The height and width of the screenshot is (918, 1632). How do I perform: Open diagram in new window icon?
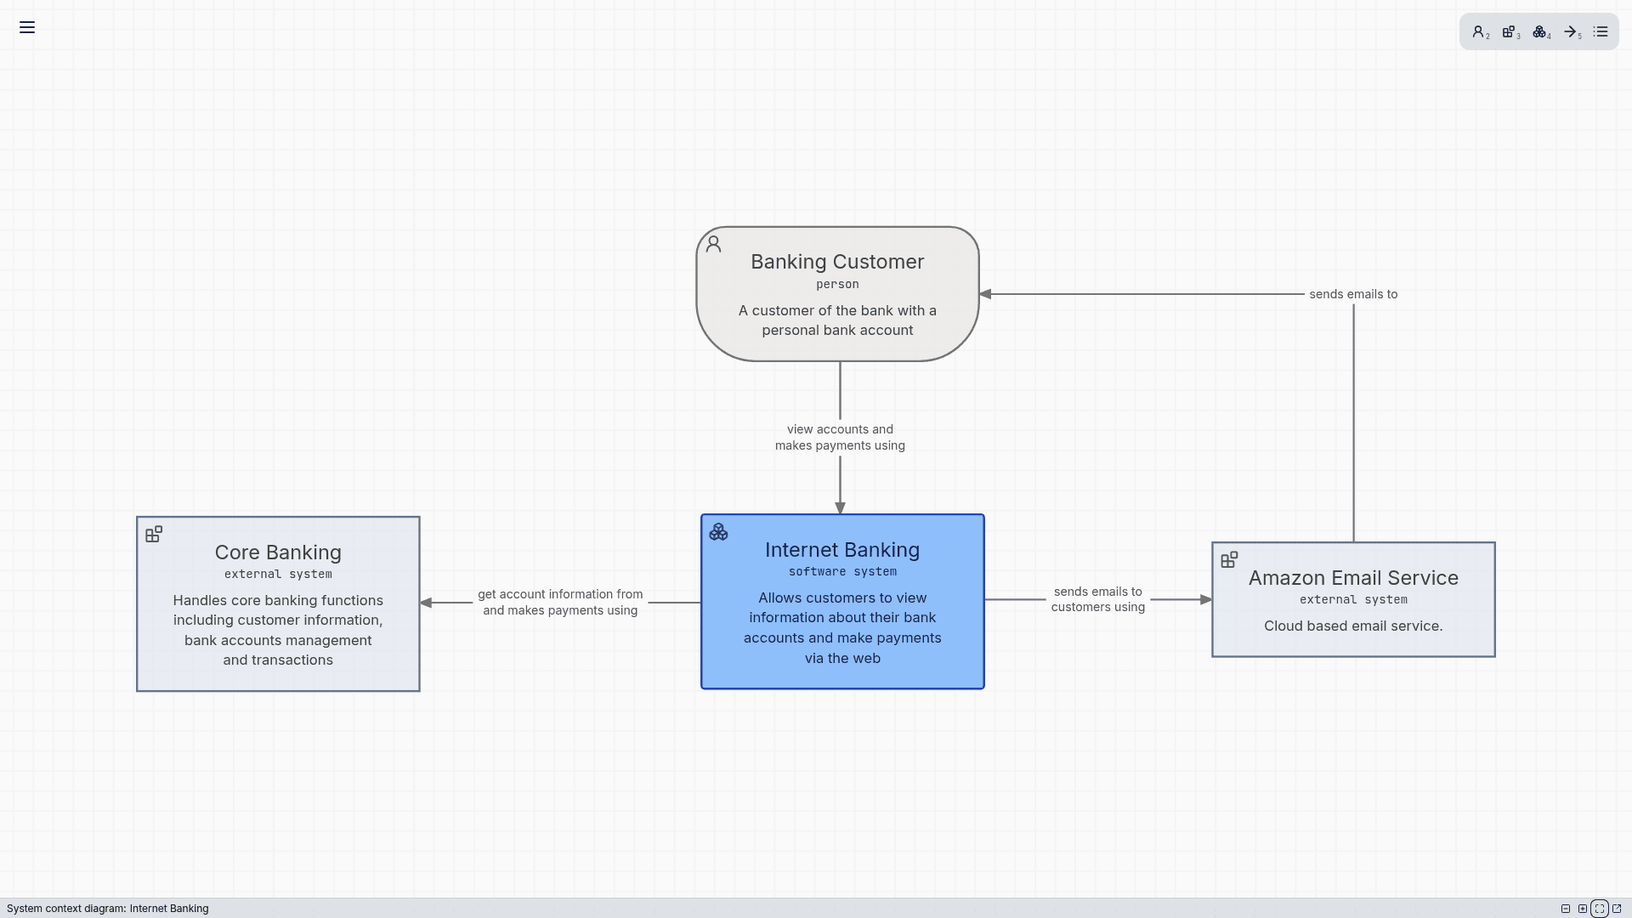tap(1617, 908)
